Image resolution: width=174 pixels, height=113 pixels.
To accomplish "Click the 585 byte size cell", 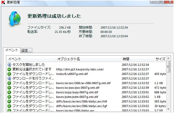I will tap(160, 101).
